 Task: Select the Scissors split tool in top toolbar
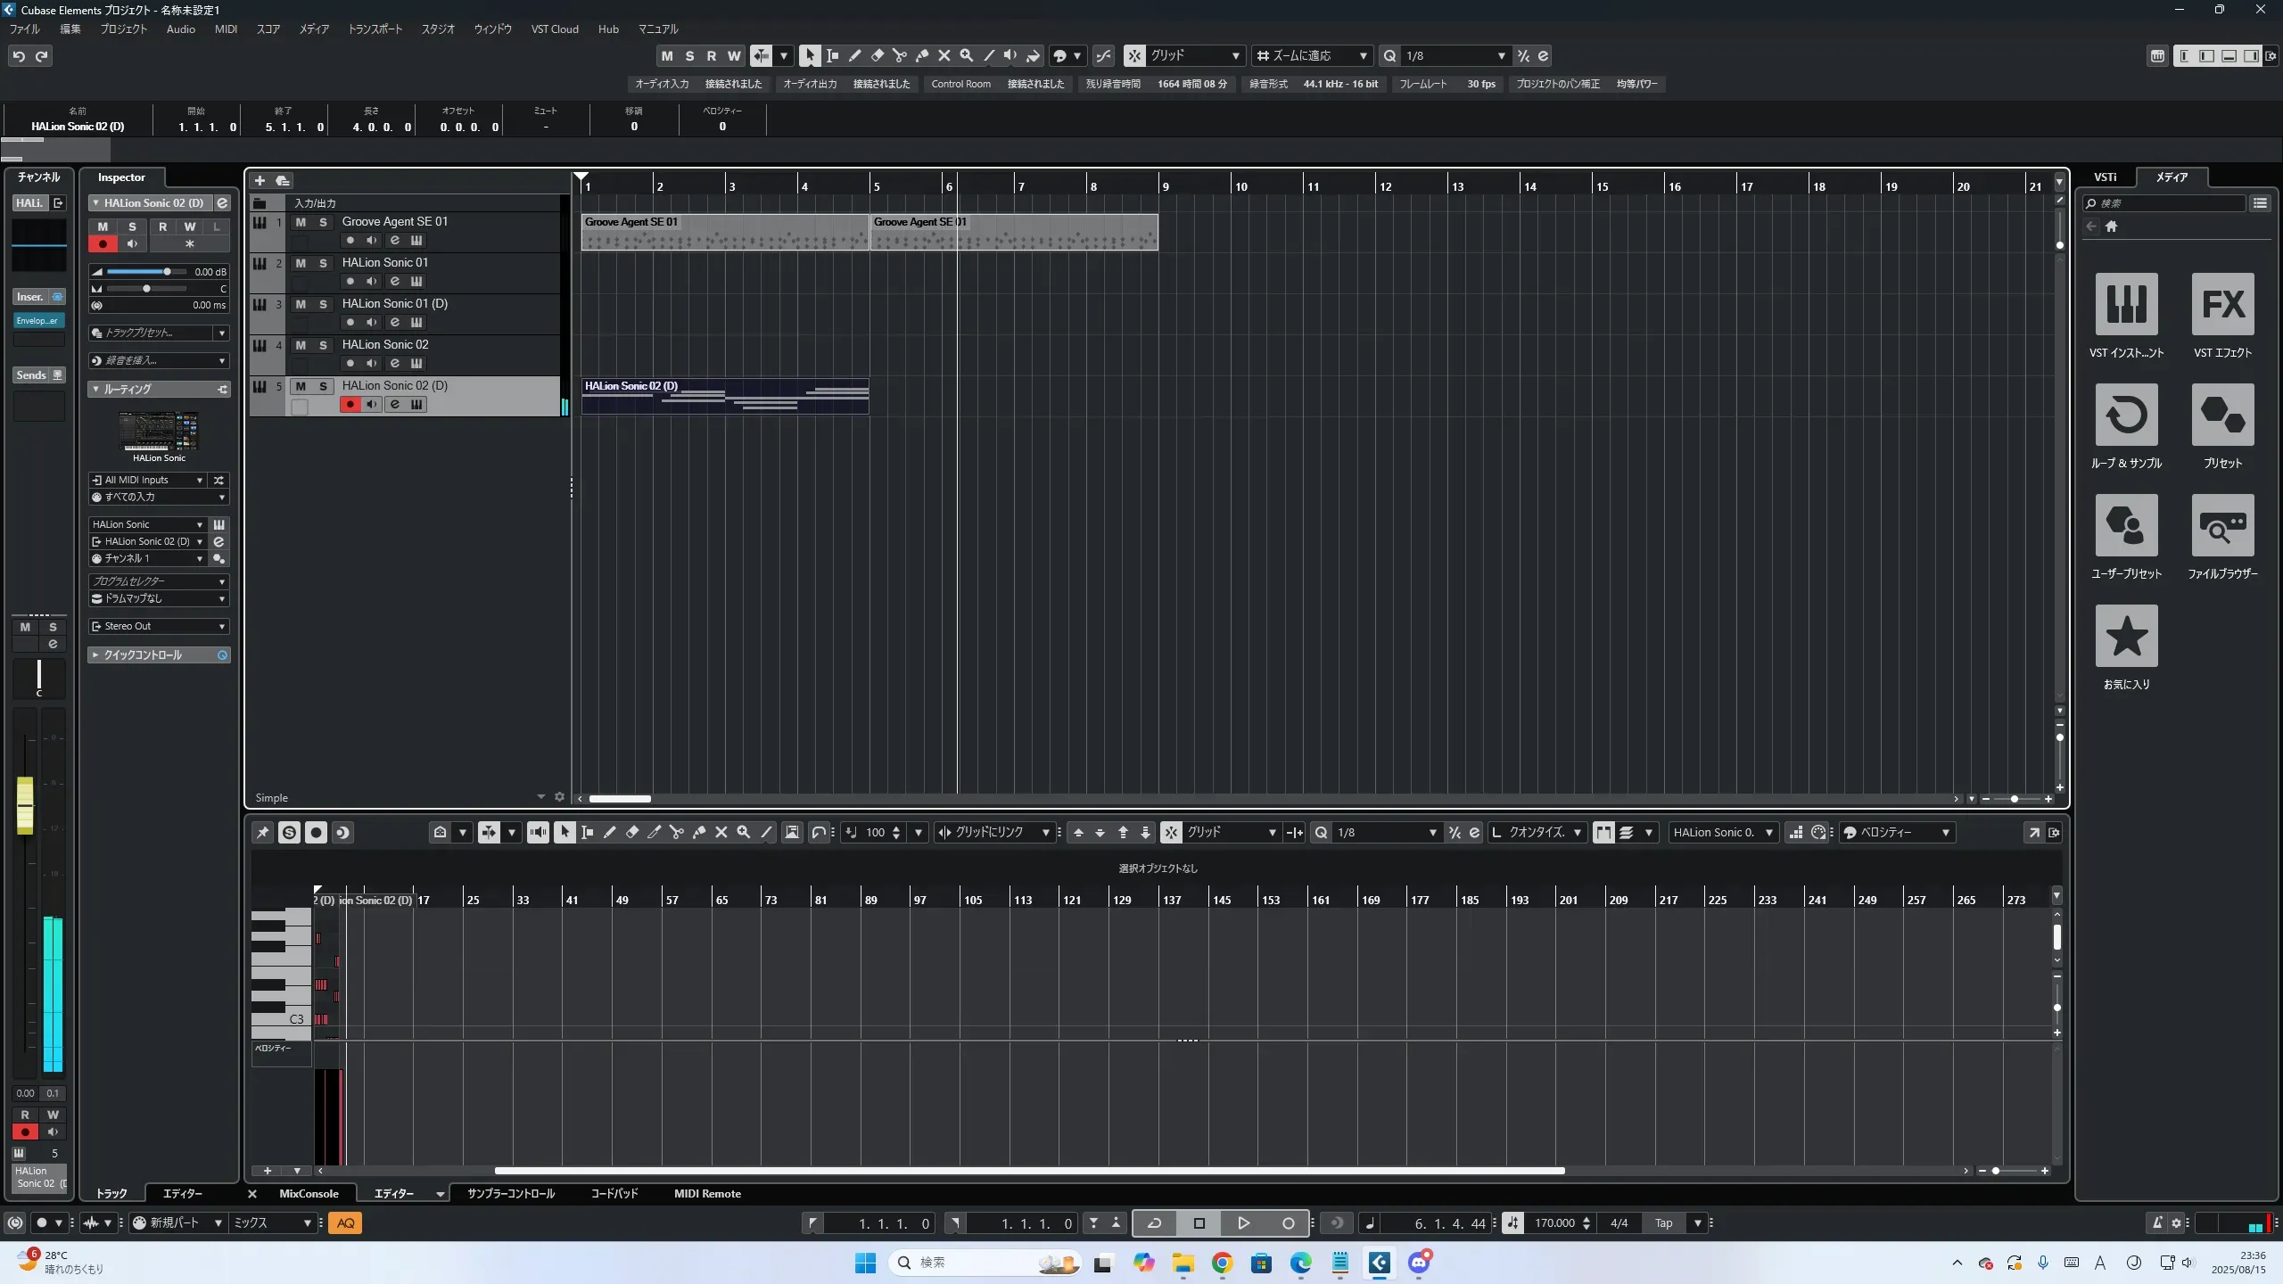pyautogui.click(x=899, y=56)
